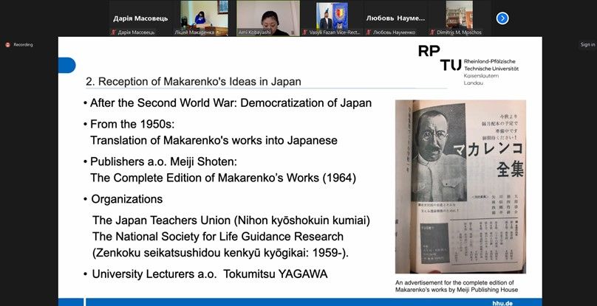Viewport: 597px width, 306px height.
Task: Select Aimi Kobayashi's video thumbnail
Action: 267,18
